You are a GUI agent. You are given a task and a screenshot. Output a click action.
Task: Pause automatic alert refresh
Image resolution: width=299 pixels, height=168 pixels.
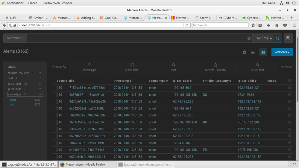(263, 52)
